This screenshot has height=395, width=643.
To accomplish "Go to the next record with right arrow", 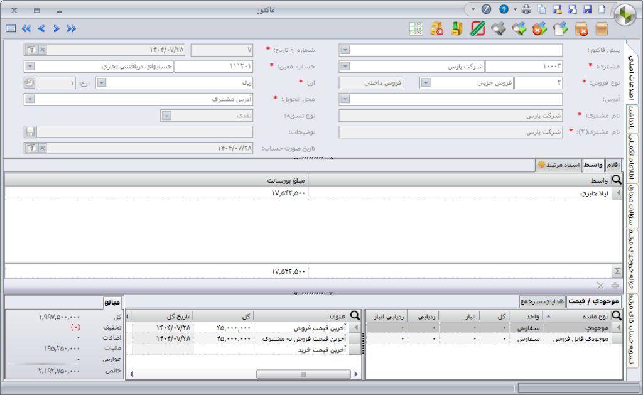I will (57, 28).
